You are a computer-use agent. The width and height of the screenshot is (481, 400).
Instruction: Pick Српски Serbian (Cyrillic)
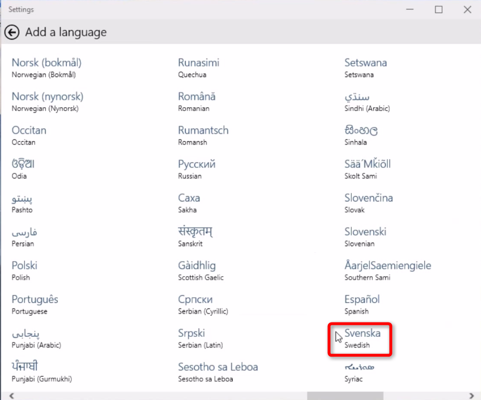coord(203,305)
